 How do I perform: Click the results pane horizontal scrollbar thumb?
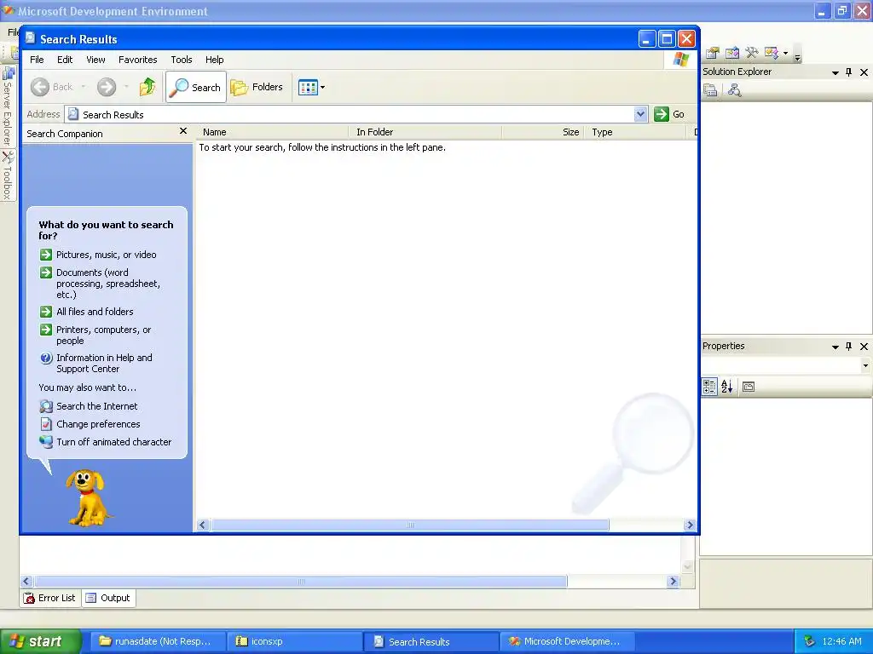(410, 525)
